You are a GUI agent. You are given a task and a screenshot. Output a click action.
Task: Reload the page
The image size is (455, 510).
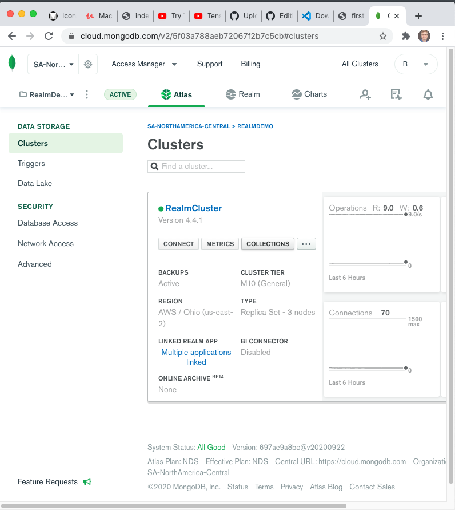(x=49, y=36)
